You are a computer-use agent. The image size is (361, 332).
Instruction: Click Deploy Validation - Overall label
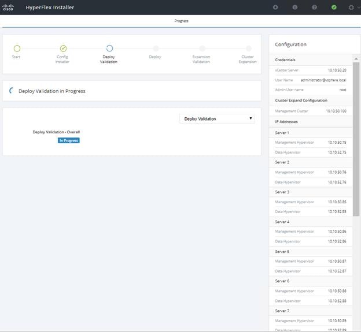pos(56,132)
